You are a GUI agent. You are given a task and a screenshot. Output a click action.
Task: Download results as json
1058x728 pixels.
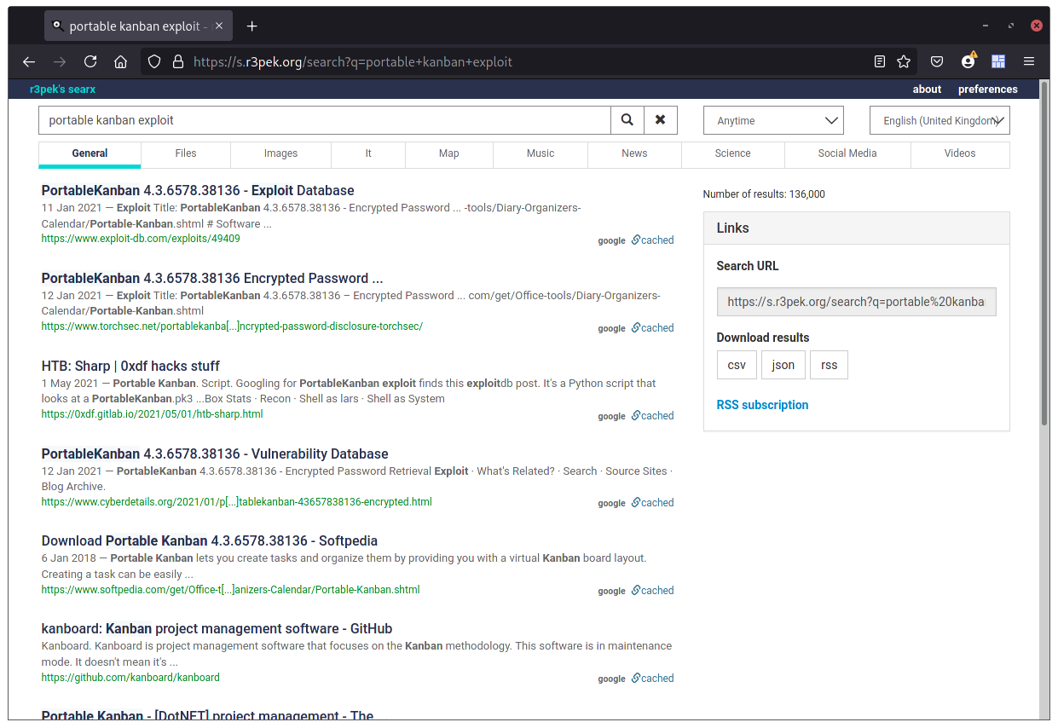pos(783,365)
